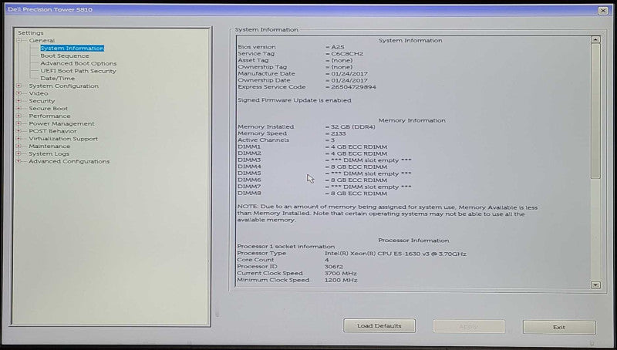Expand the System Configuration node
The width and height of the screenshot is (617, 350).
pyautogui.click(x=19, y=86)
